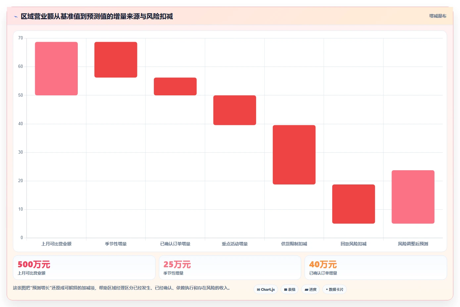This screenshot has height=307, width=460.
Task: Select the 上月可比营业额 waterfall bar
Action: (x=56, y=69)
